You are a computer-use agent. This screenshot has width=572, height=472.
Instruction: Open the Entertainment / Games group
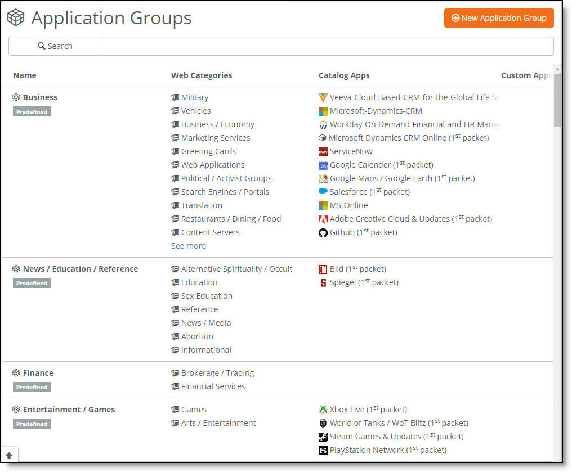(69, 410)
